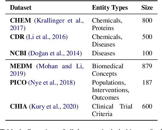
Task: Click the Kury et al., 2020 reference
Action: coord(53,107)
